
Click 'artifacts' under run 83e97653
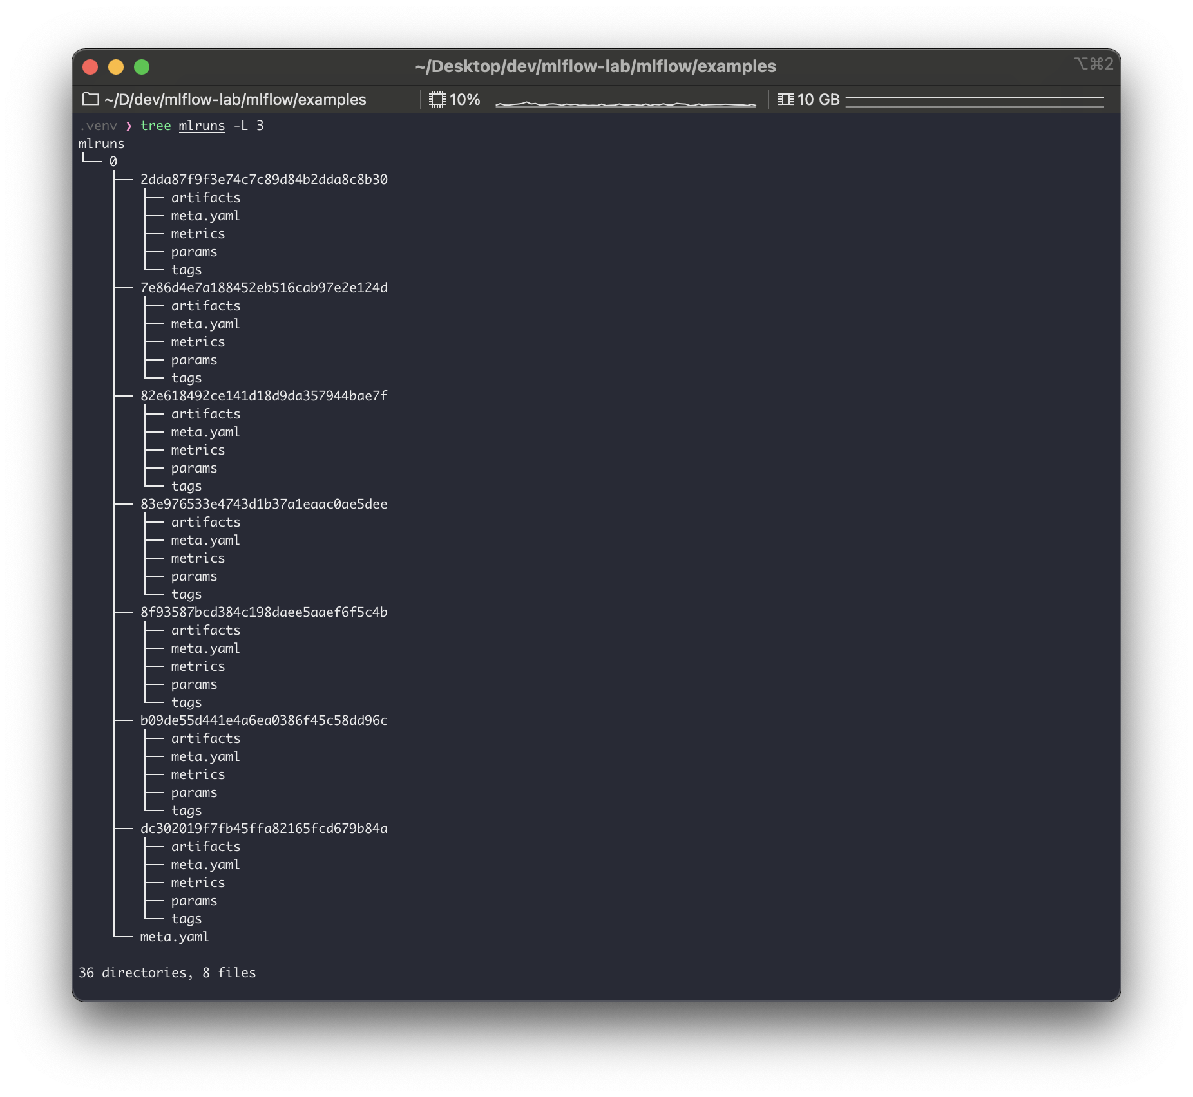pos(205,522)
